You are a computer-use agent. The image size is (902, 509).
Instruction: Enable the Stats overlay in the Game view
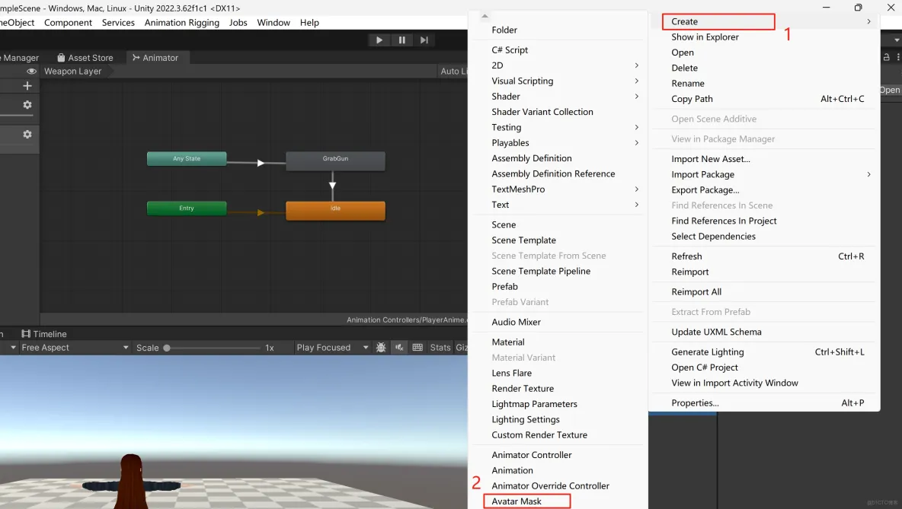point(440,347)
